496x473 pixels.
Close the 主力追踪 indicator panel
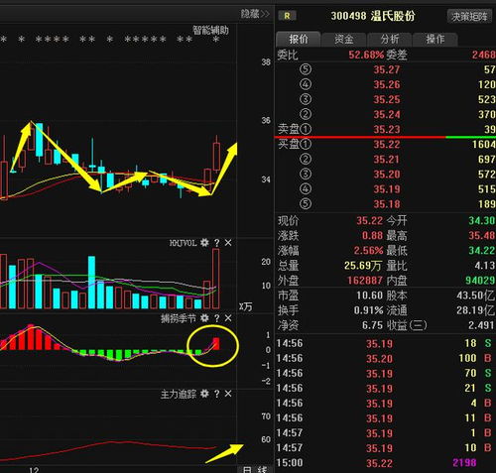pos(228,394)
